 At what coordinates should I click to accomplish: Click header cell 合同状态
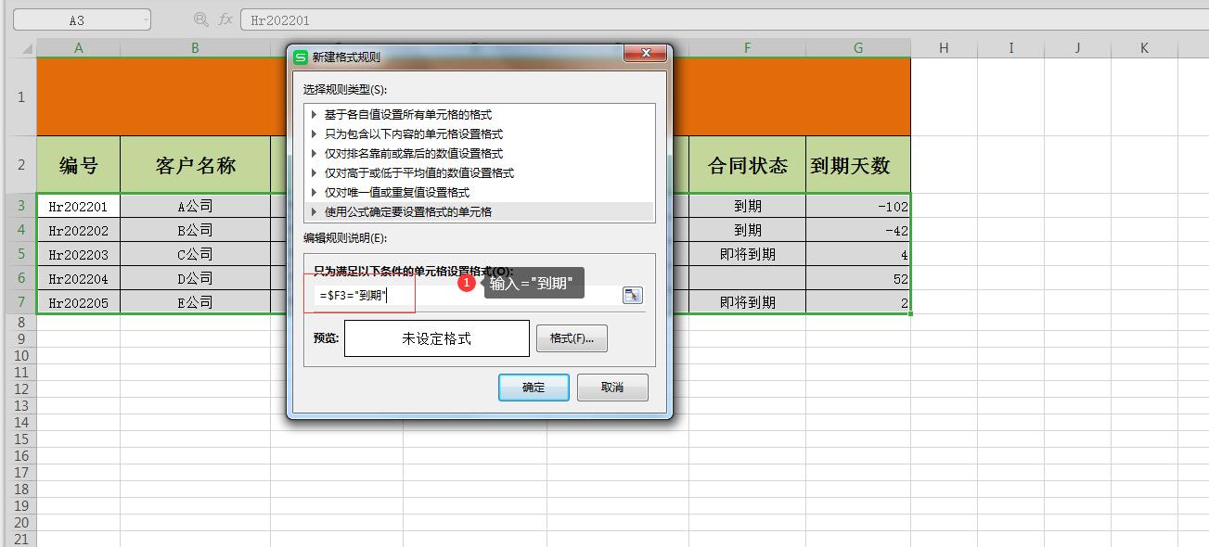pyautogui.click(x=747, y=165)
